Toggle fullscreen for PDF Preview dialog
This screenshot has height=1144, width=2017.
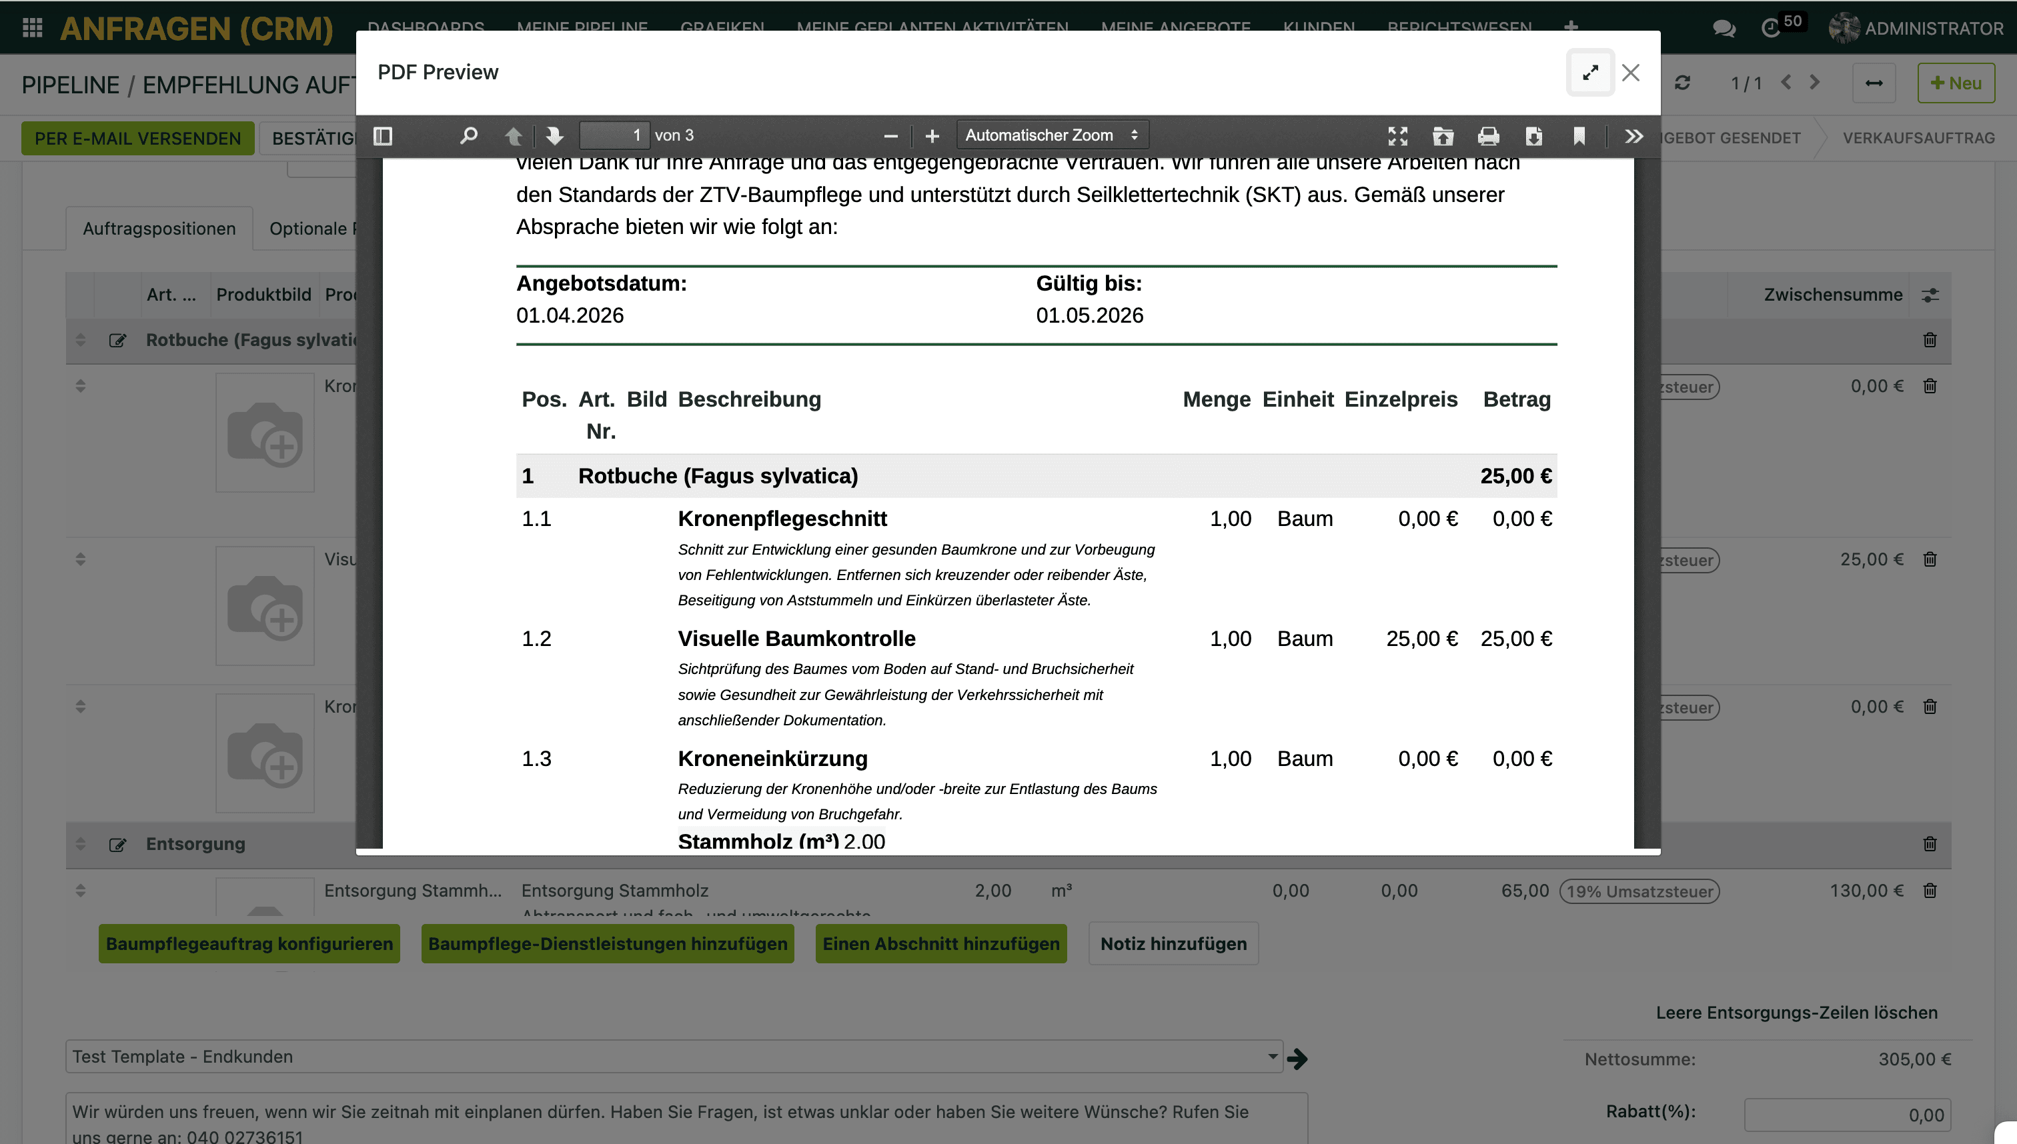pos(1590,72)
